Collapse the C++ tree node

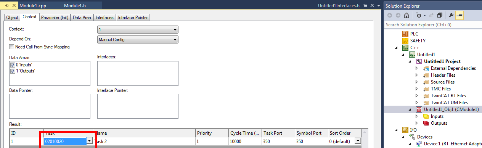click(397, 48)
